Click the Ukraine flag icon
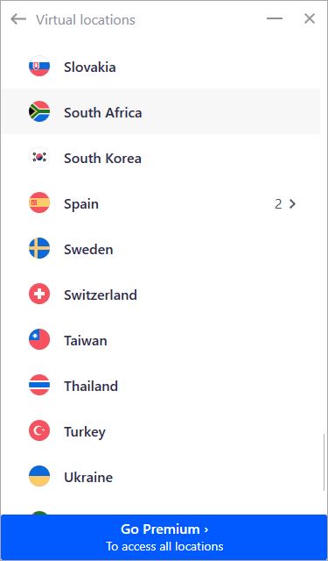 39,477
